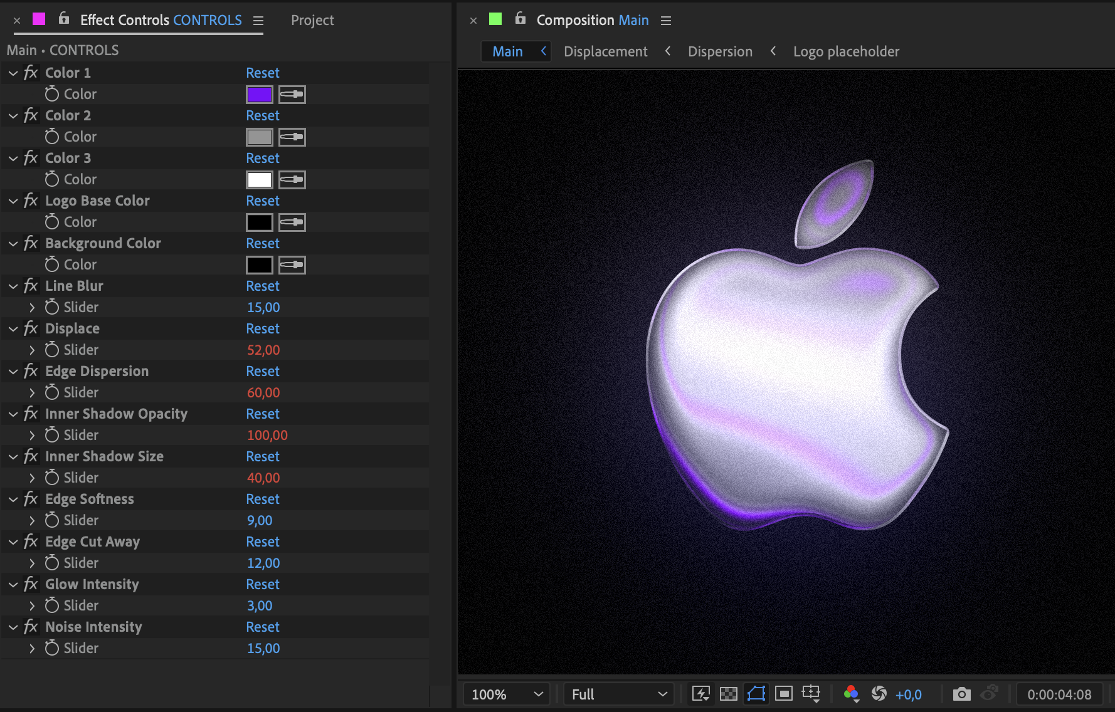Go to the Displacement composition breadcrumb

606,51
